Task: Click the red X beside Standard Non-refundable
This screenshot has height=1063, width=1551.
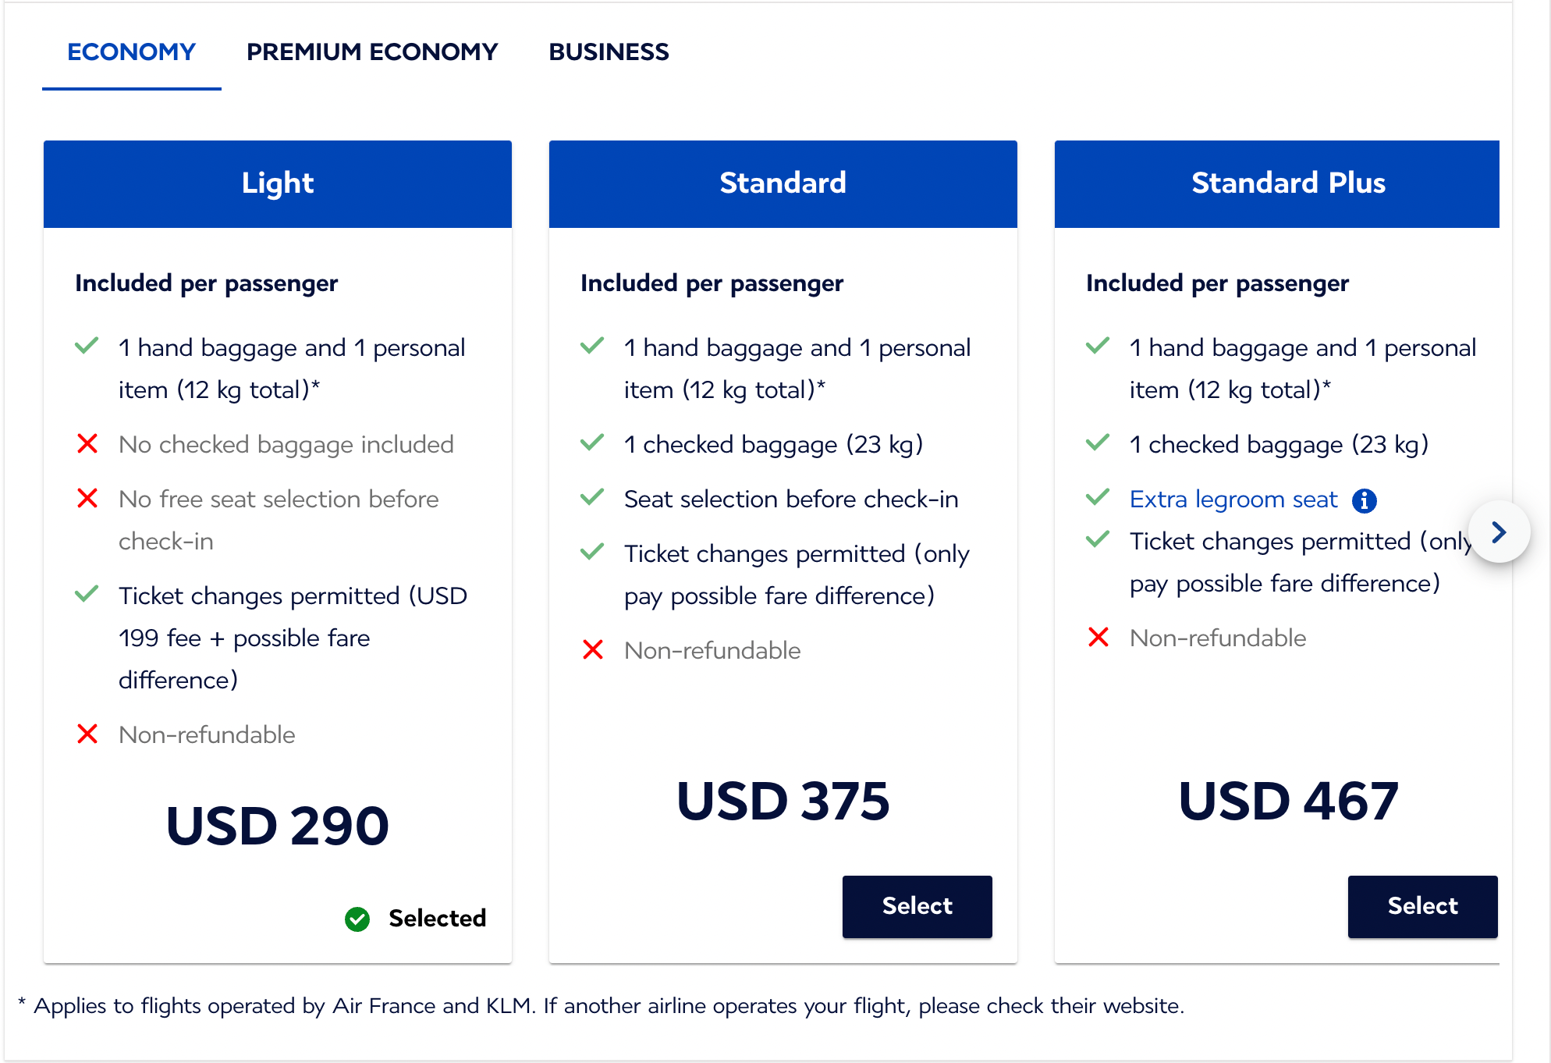Action: [x=593, y=650]
